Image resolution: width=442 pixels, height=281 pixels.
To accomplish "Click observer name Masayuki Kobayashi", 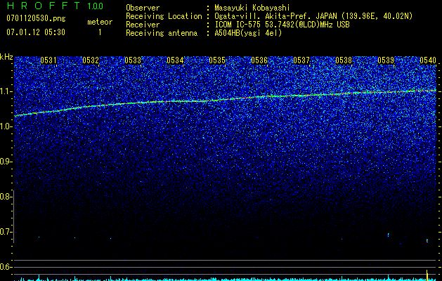I will pyautogui.click(x=252, y=8).
